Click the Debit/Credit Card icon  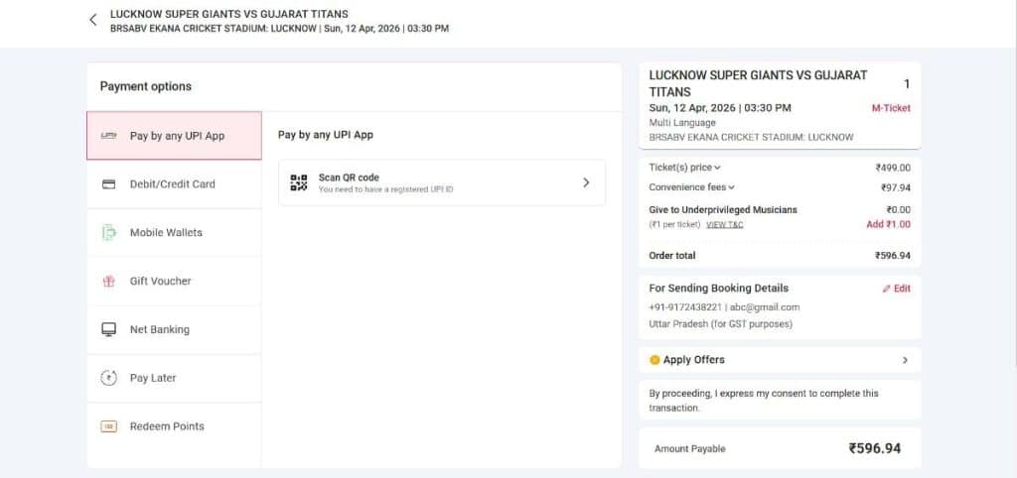109,184
